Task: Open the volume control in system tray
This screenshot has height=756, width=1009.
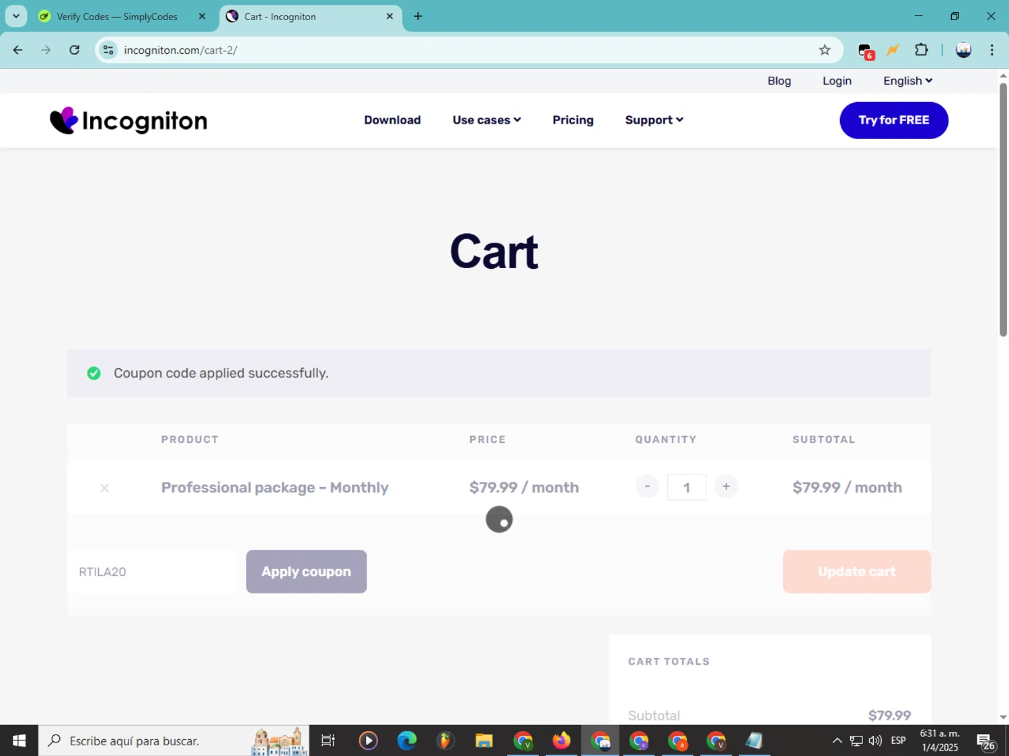Action: pos(875,741)
